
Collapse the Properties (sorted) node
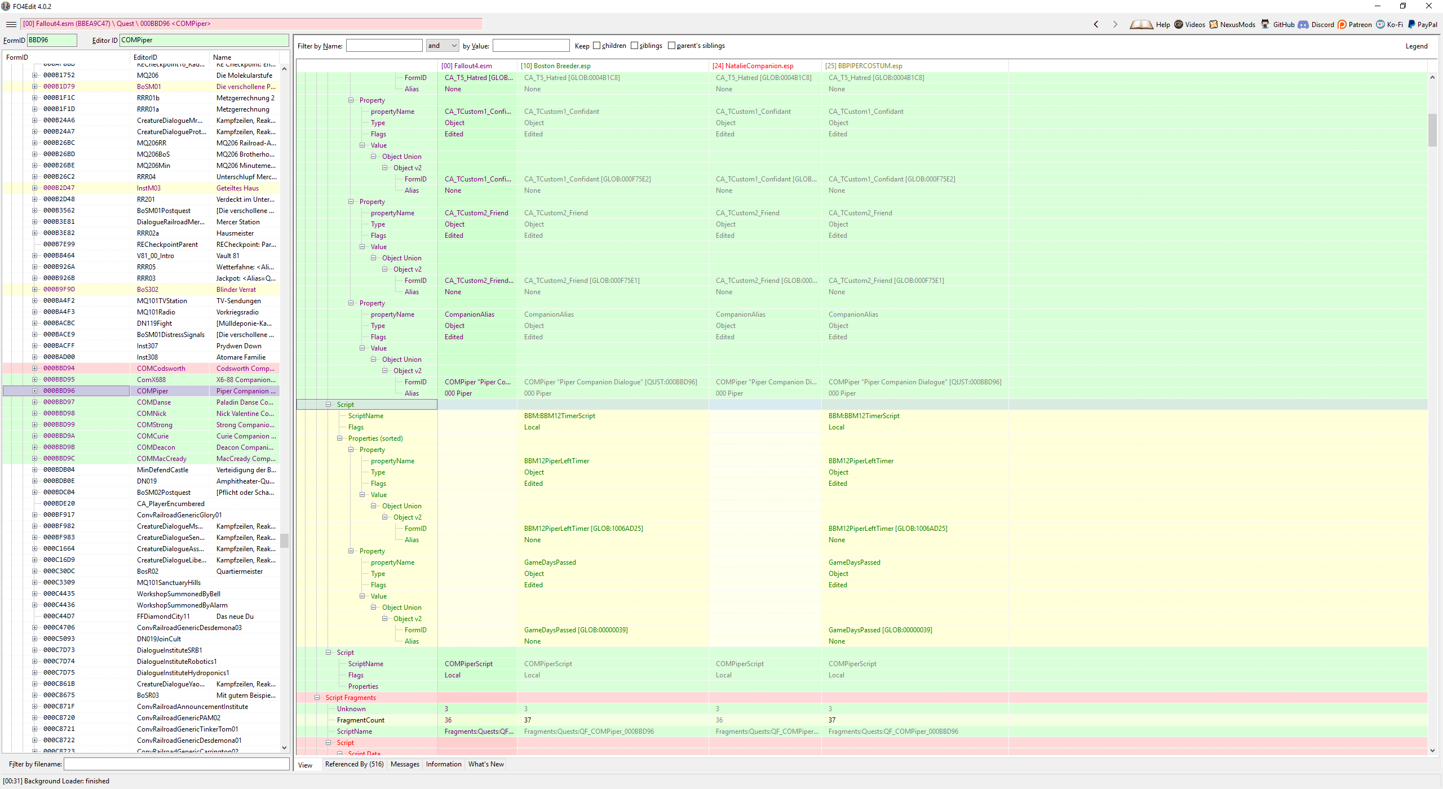[339, 438]
